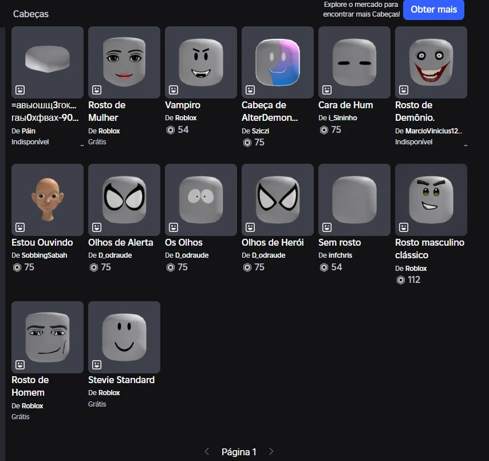This screenshot has width=489, height=461.
Task: Click the Robux icon under Rosto masculino clássico
Action: (400, 280)
